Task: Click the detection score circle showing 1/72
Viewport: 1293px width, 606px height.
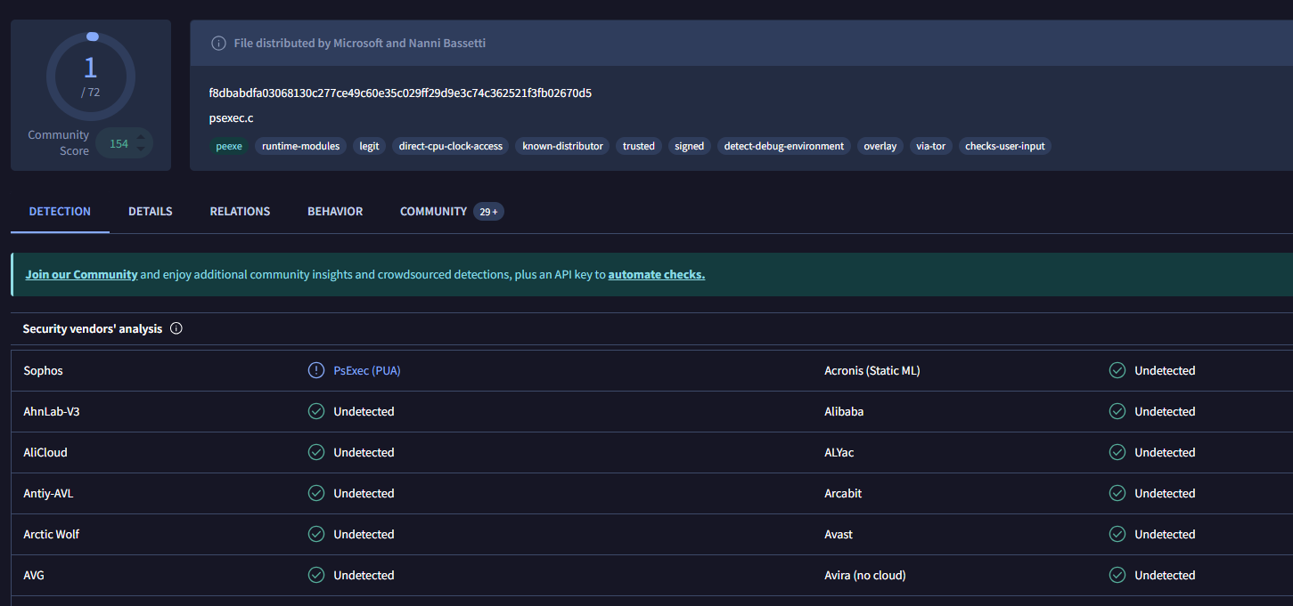Action: [90, 77]
